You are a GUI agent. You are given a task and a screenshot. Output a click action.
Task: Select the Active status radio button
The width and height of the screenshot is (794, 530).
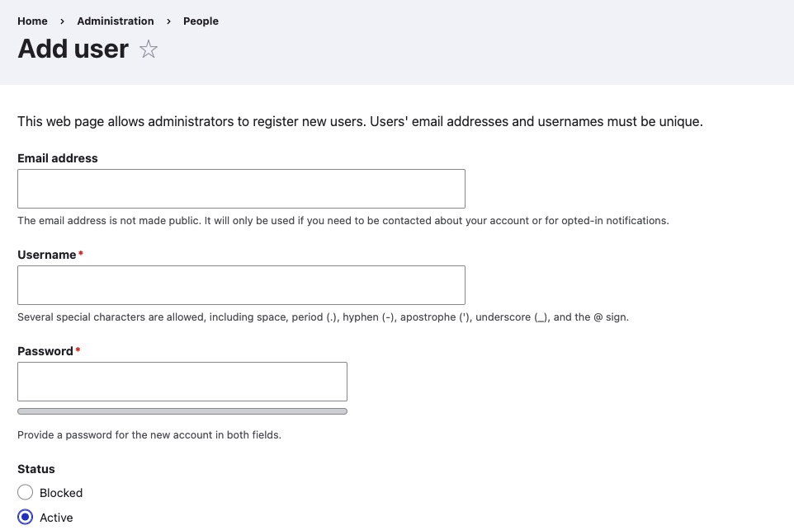coord(26,517)
